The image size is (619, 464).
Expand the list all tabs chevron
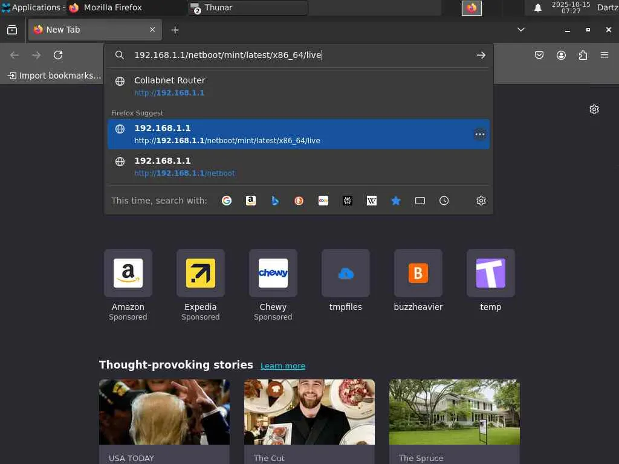click(521, 30)
